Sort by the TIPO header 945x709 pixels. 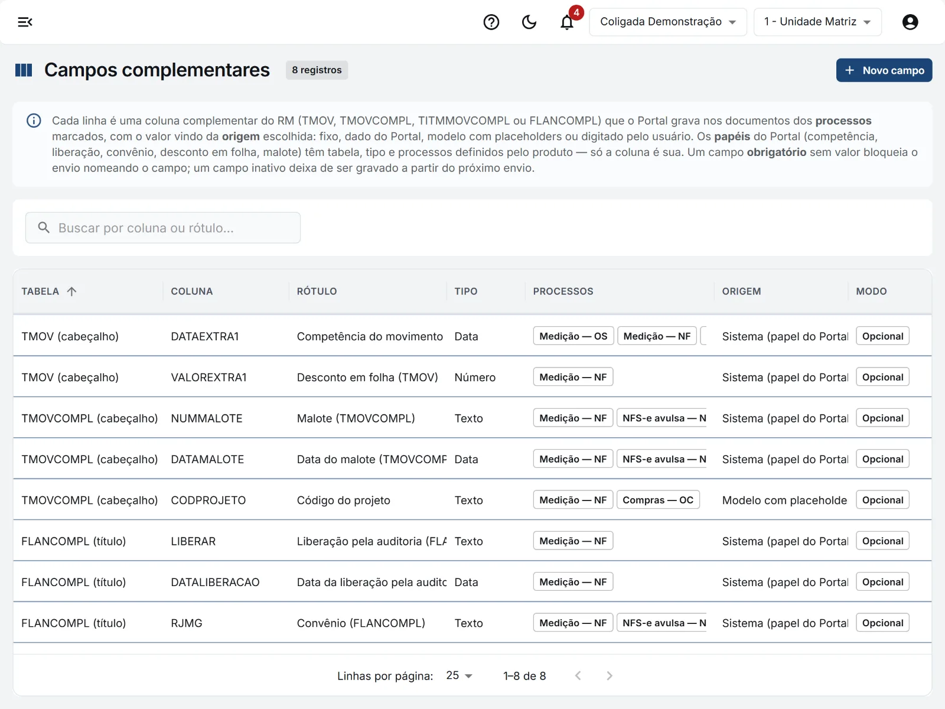tap(466, 291)
